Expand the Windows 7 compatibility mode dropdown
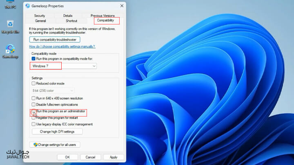The image size is (294, 165). [64, 66]
